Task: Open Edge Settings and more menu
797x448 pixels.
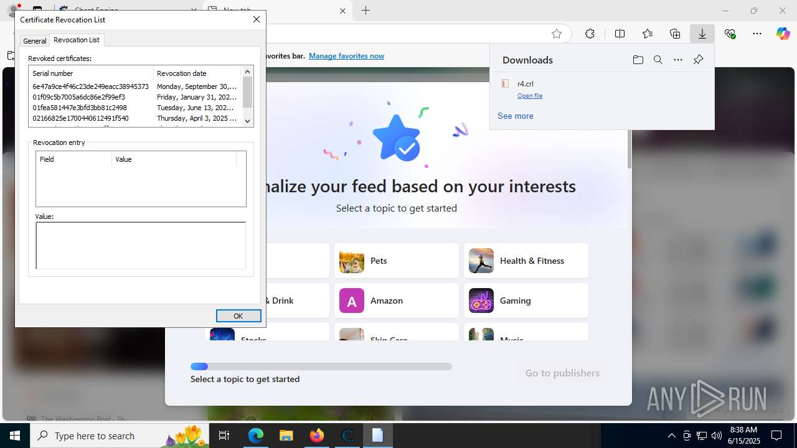Action: point(757,34)
